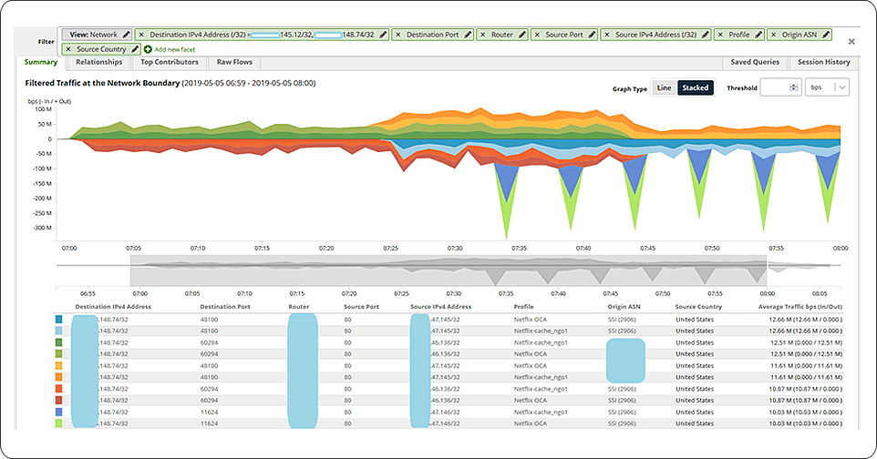Remove the Destination IPv4 Address facet
This screenshot has width=877, height=459.
click(141, 35)
